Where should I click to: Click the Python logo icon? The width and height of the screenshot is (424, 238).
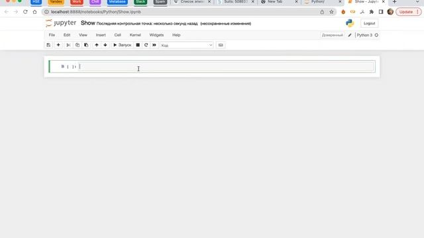click(x=350, y=23)
